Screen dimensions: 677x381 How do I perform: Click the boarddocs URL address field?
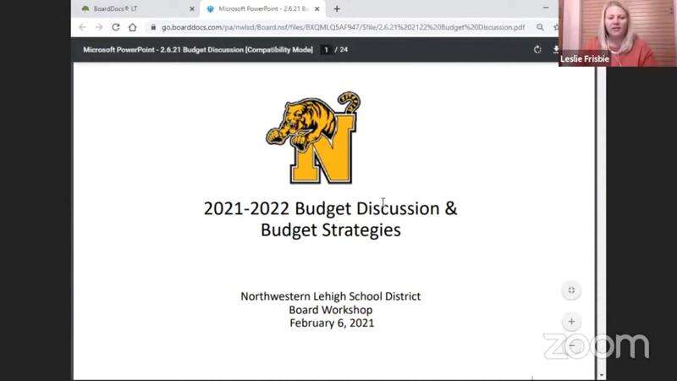(344, 27)
